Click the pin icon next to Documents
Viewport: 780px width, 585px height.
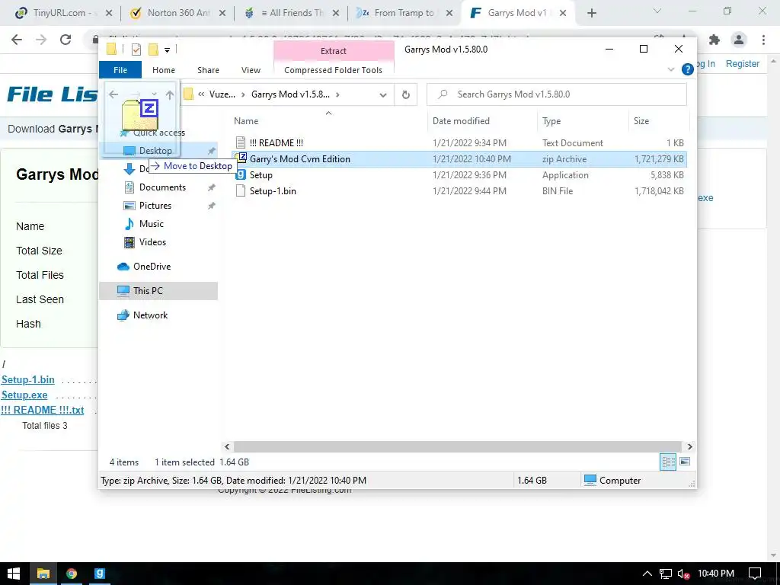pyautogui.click(x=212, y=187)
